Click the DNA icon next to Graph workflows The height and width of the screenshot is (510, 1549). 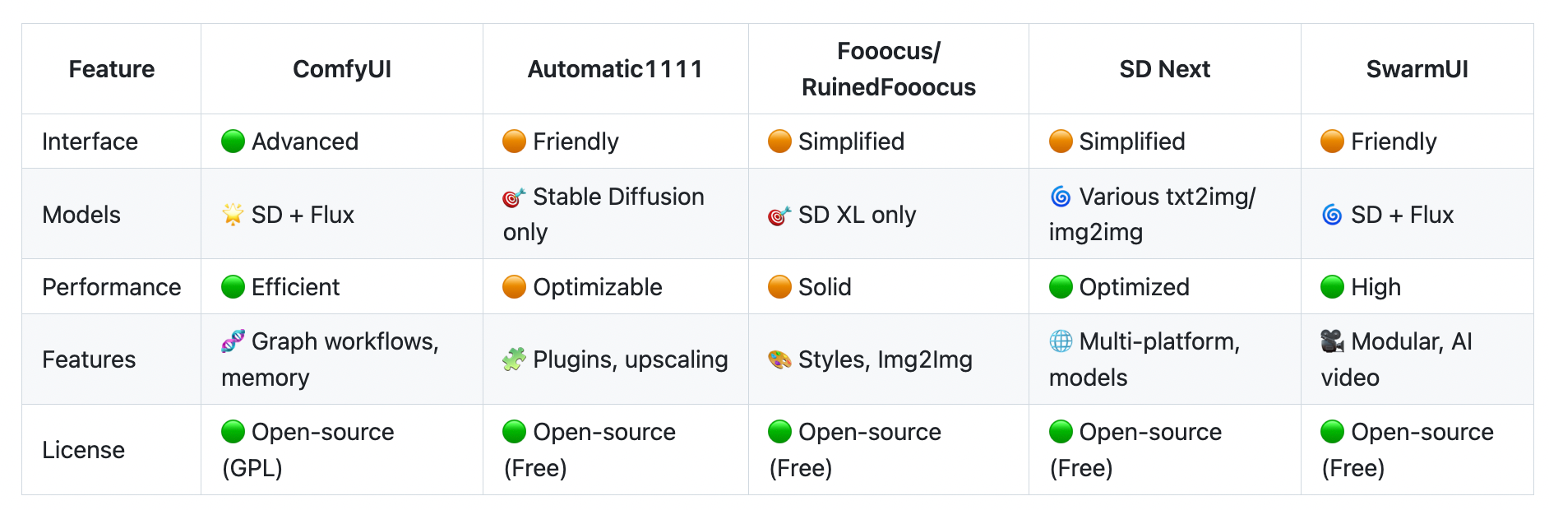pos(233,341)
